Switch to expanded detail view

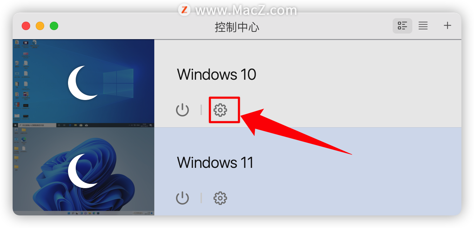click(402, 26)
